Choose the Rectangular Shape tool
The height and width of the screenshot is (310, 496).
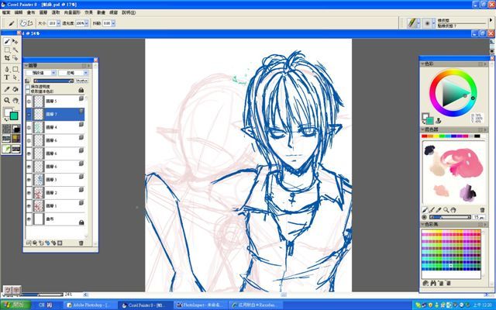tap(15, 69)
